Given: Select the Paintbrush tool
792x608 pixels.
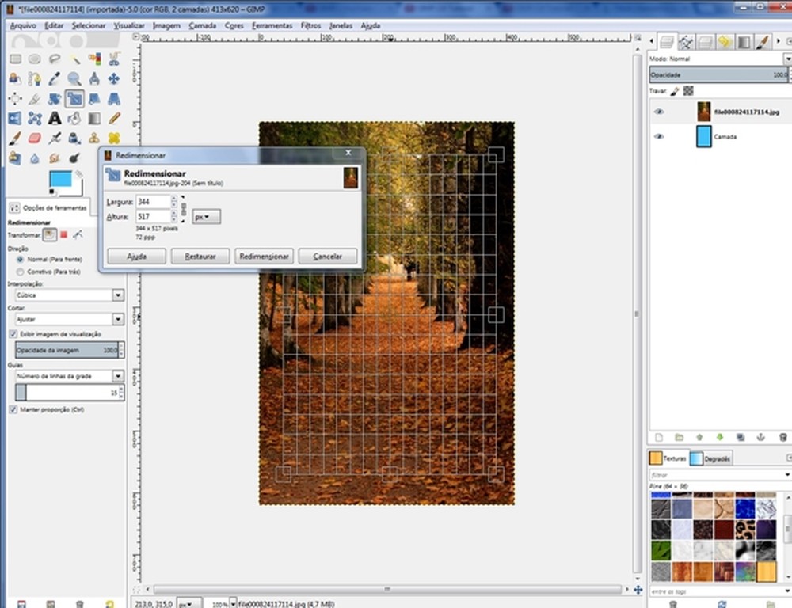Looking at the screenshot, I should 13,138.
